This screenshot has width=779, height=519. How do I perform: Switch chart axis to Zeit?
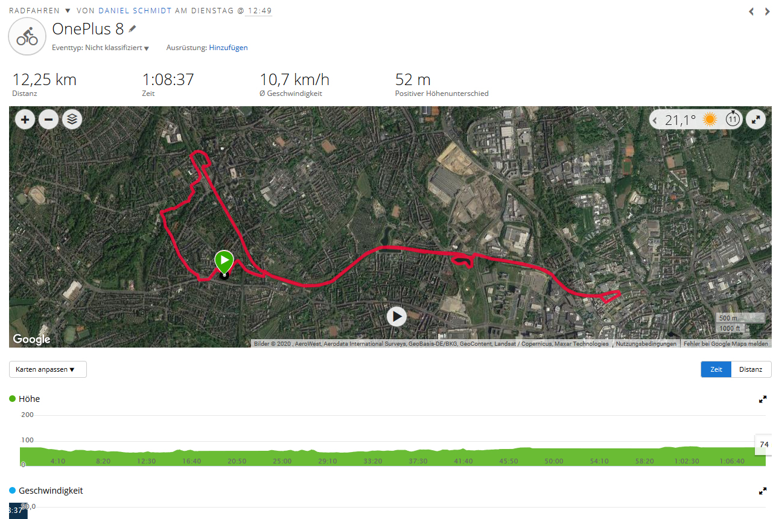tap(716, 369)
